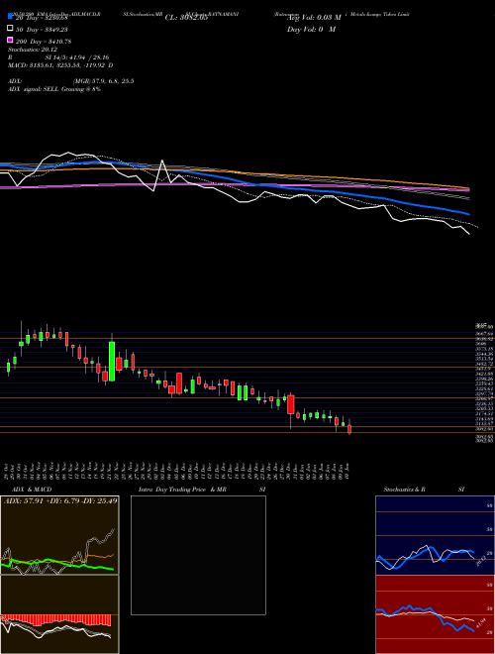Click the '(MGR) 57.9, 6.8, 25.5' ADX values
The height and width of the screenshot is (654, 495).
point(103,81)
